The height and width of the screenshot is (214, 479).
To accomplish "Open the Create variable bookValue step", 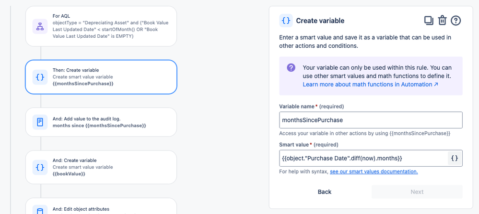I will coord(109,167).
